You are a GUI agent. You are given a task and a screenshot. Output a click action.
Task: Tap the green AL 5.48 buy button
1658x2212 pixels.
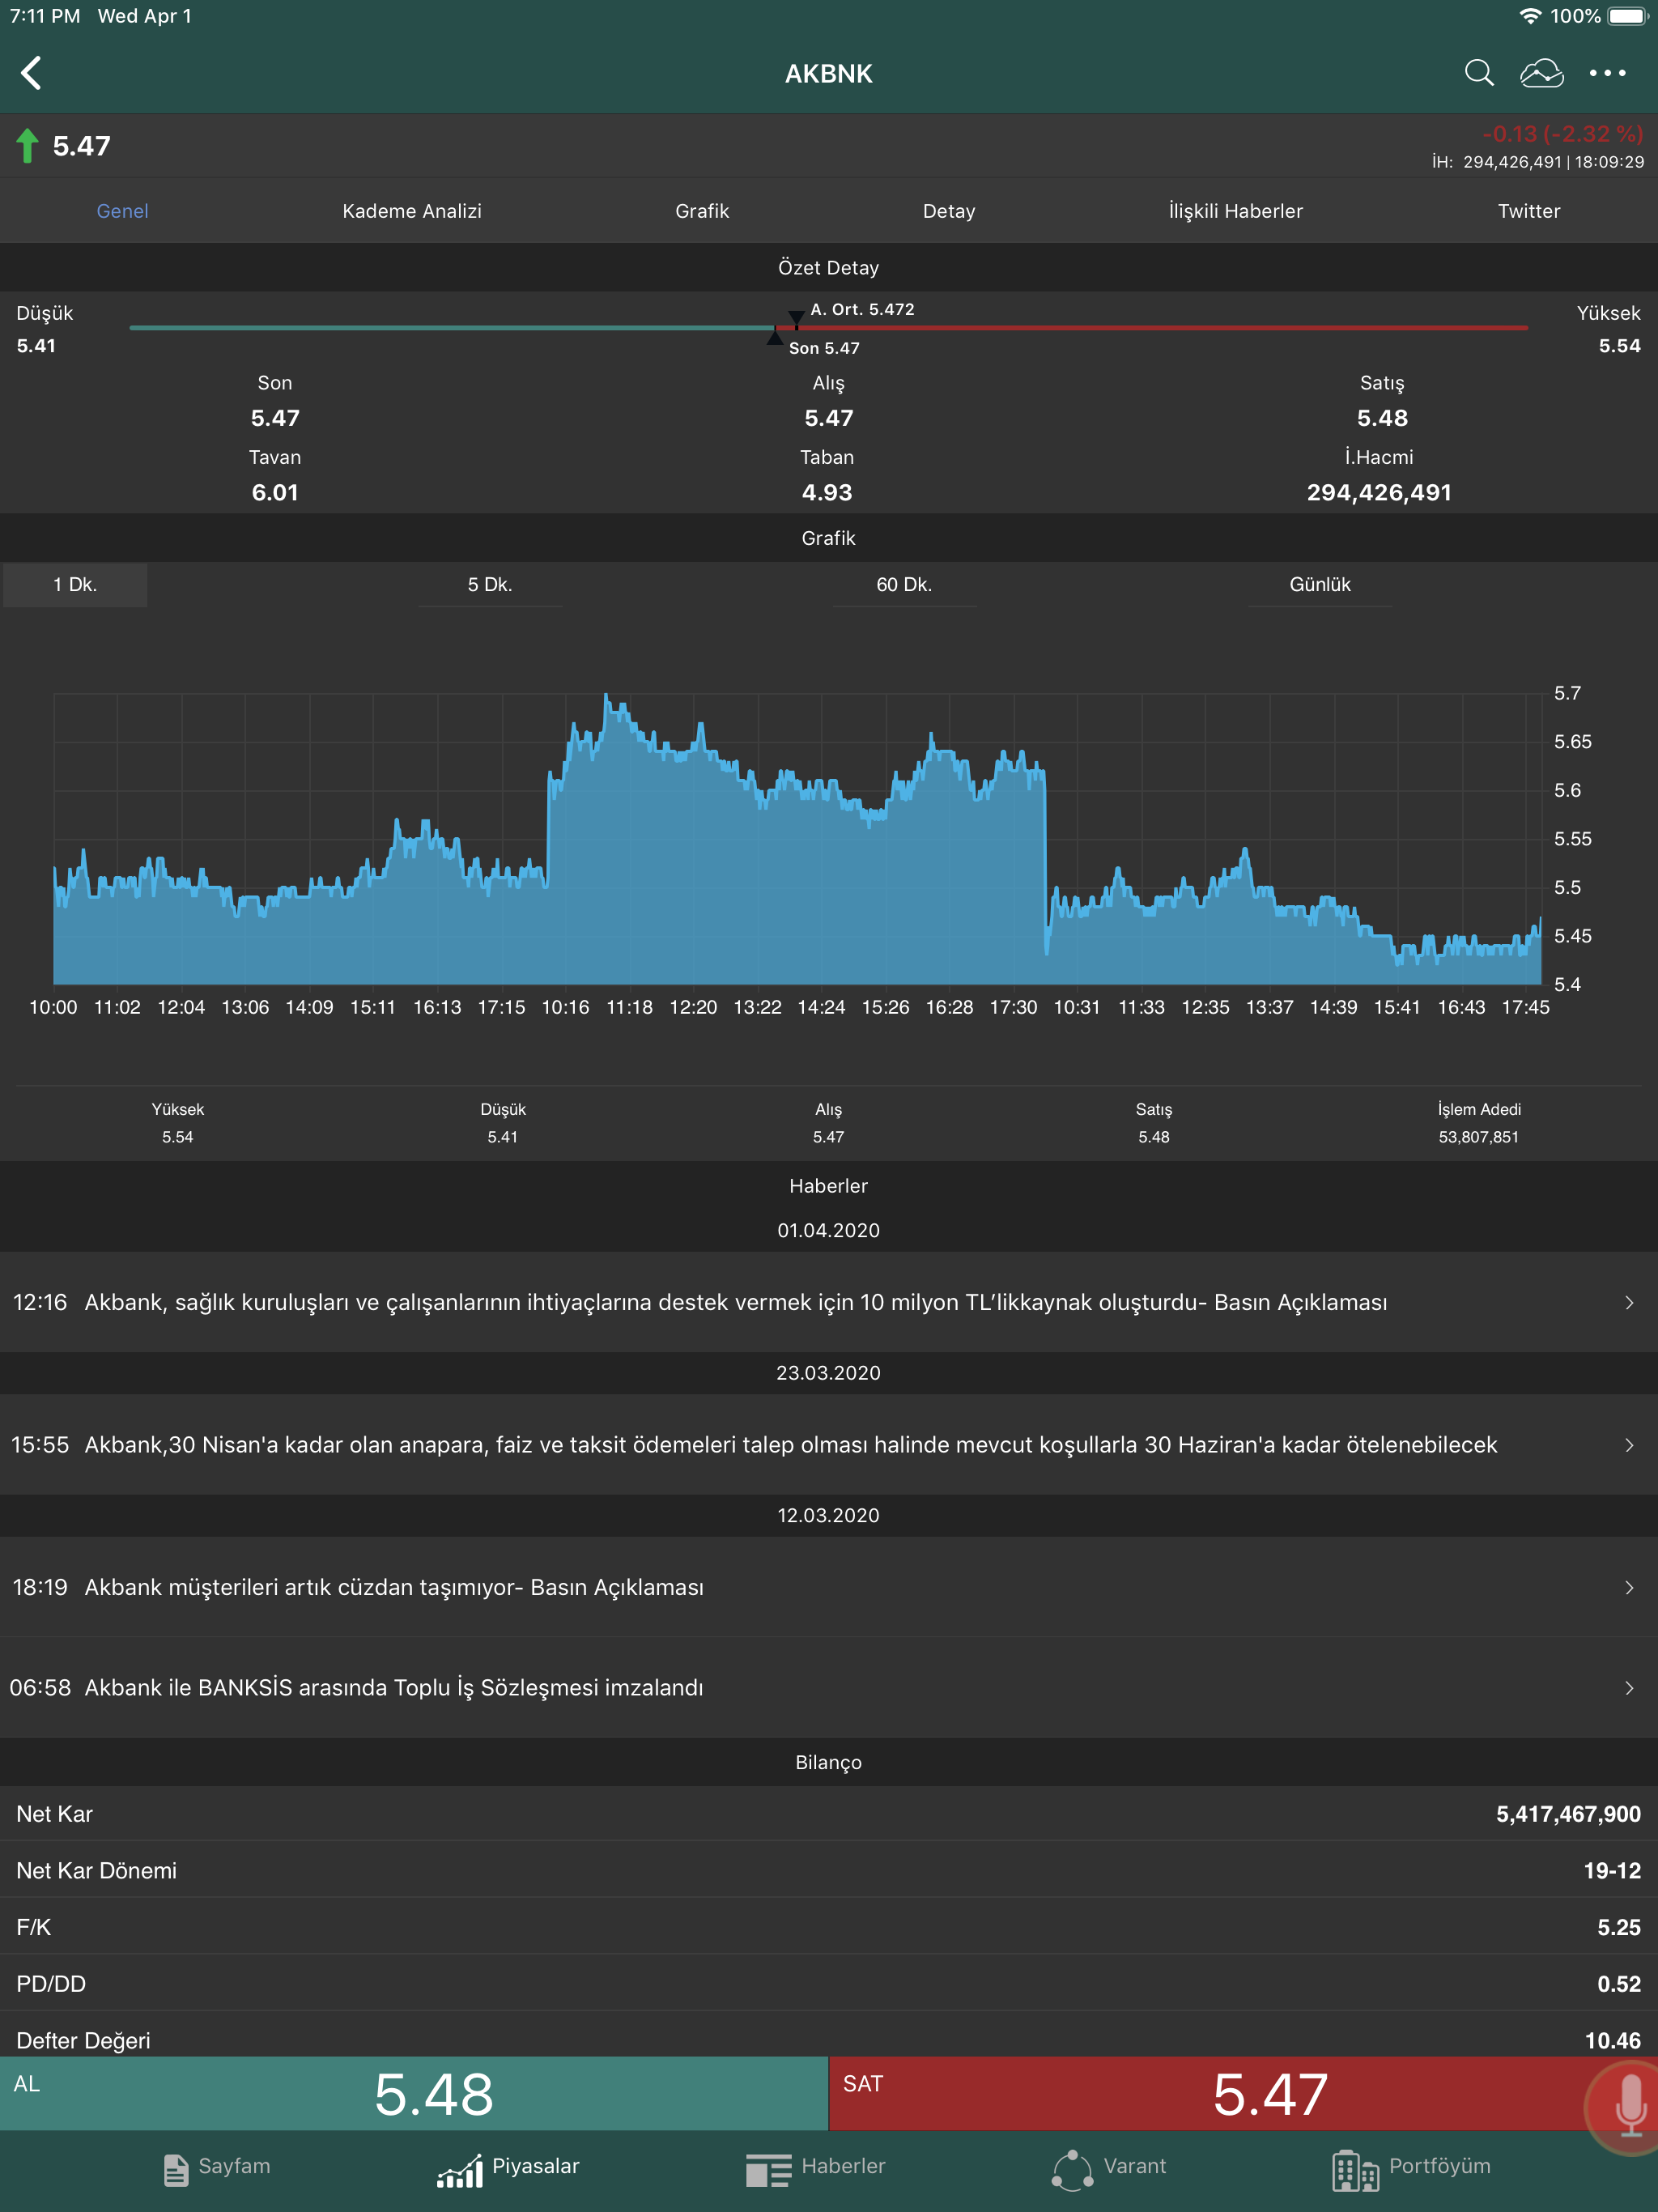point(414,2094)
